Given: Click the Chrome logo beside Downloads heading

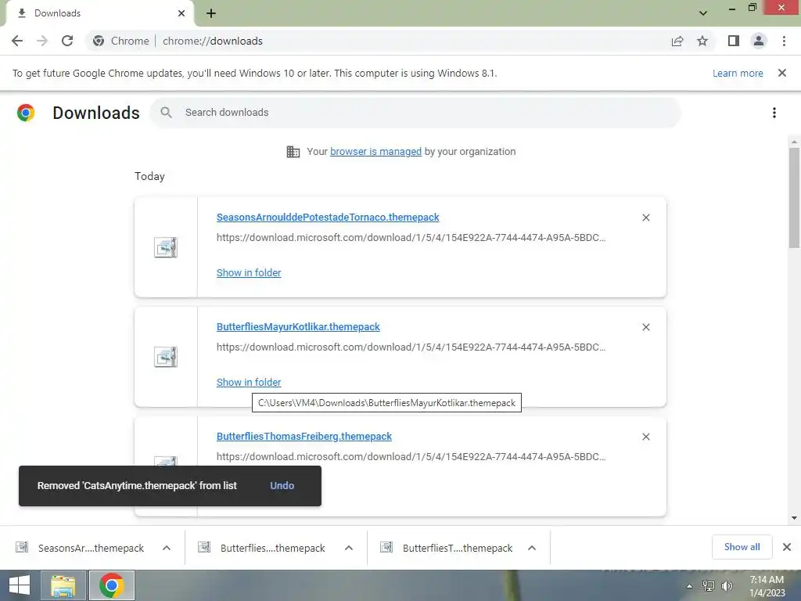Looking at the screenshot, I should (x=26, y=113).
